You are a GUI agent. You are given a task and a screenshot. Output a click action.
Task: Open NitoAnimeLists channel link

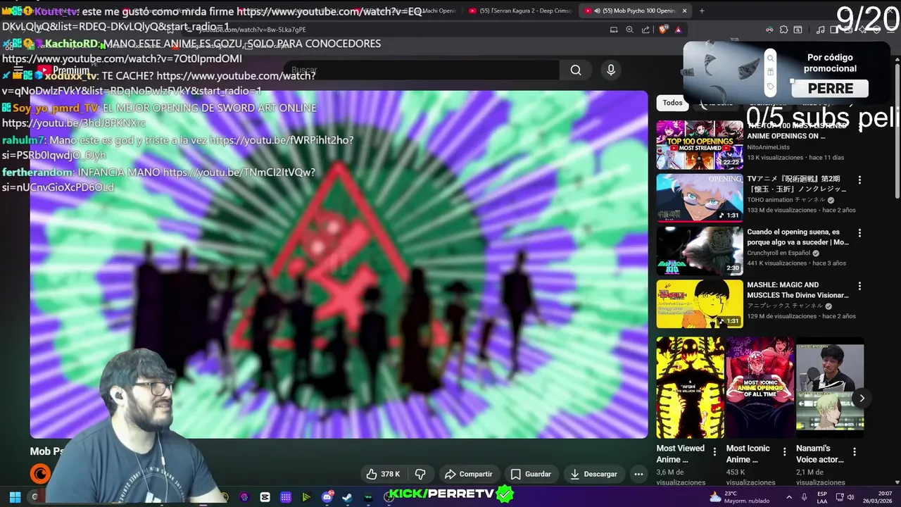pyautogui.click(x=768, y=147)
